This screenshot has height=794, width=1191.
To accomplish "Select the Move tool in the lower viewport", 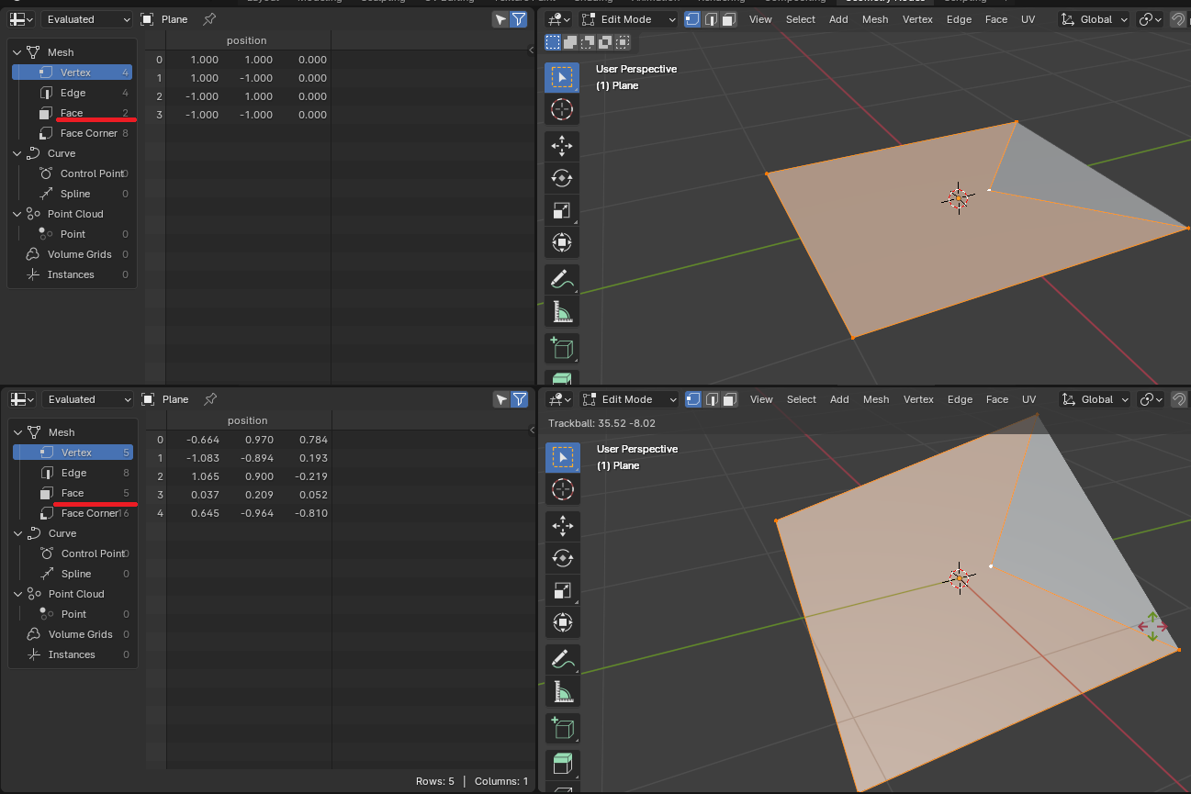I will click(x=563, y=525).
